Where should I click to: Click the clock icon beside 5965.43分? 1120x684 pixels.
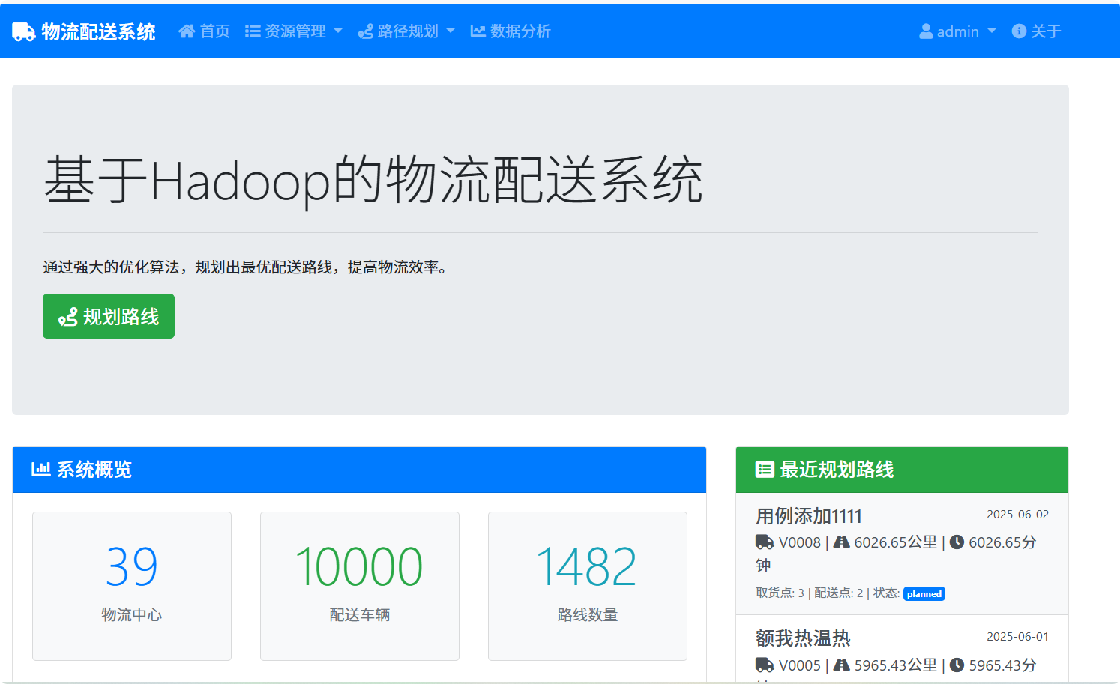[957, 665]
